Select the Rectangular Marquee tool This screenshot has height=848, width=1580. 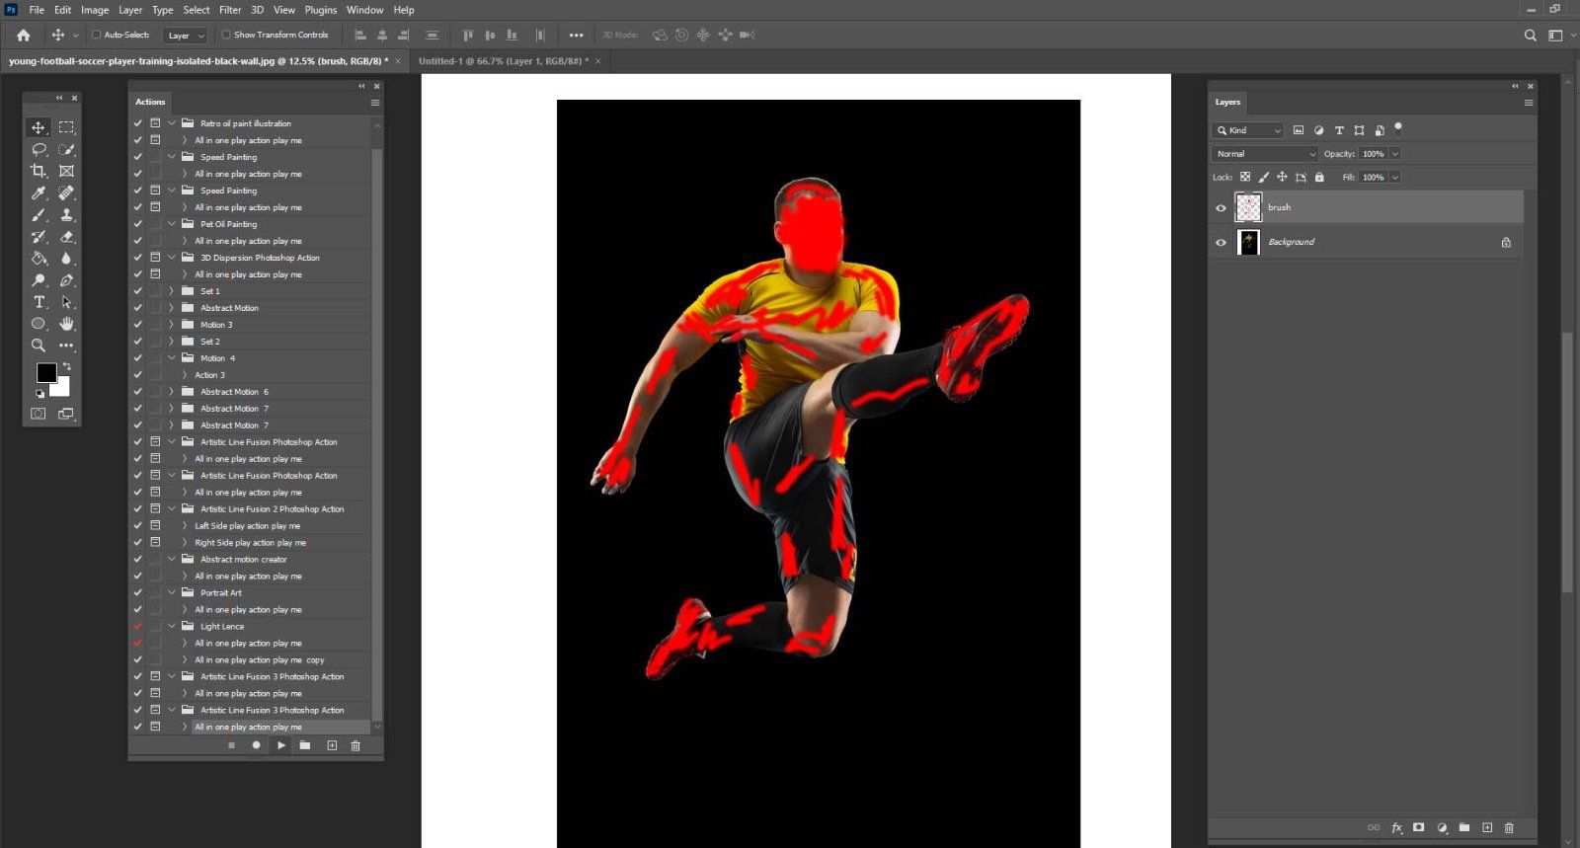[x=66, y=127]
